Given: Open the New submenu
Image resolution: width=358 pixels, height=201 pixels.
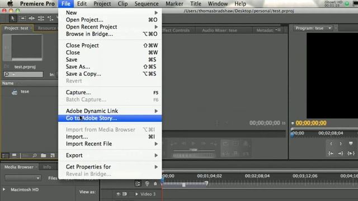Looking at the screenshot, I should [110, 13].
